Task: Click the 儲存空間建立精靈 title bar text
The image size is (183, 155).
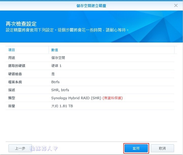Action: (91, 5)
